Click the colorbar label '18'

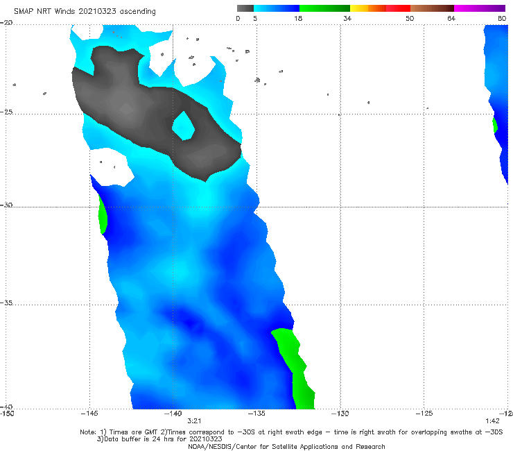[x=298, y=19]
